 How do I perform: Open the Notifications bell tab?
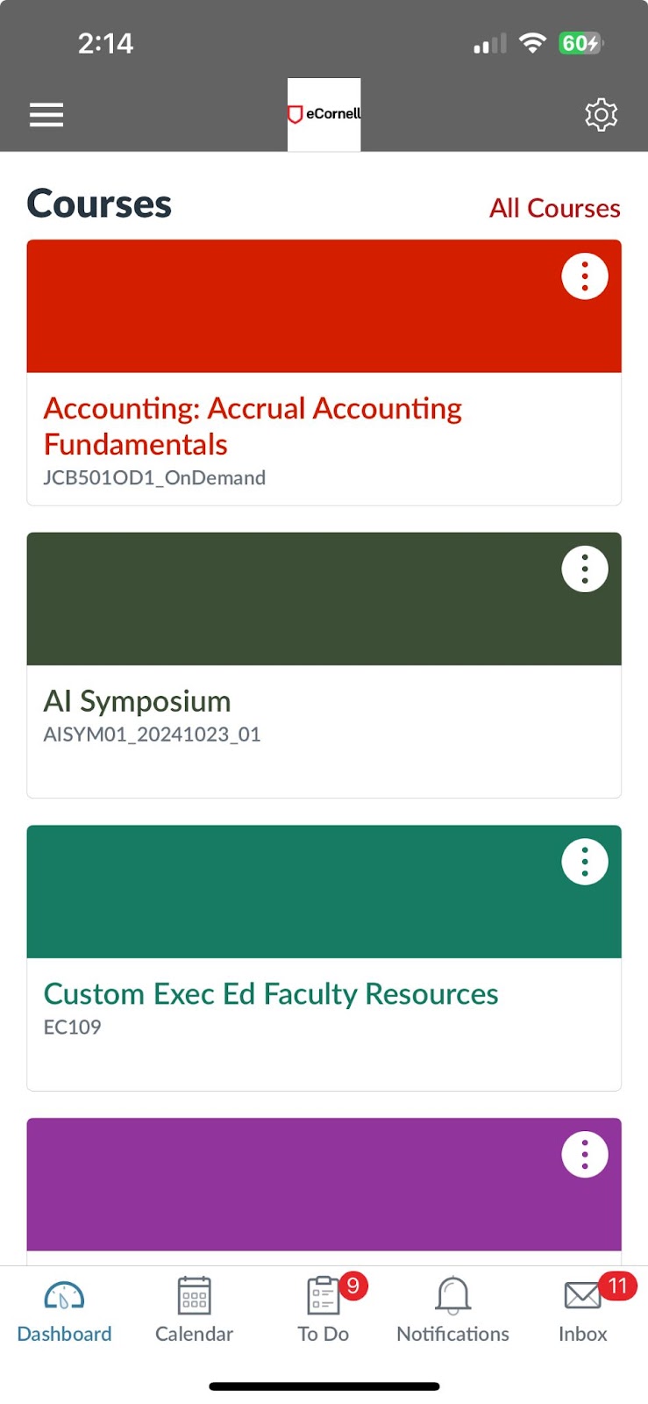click(x=452, y=1310)
